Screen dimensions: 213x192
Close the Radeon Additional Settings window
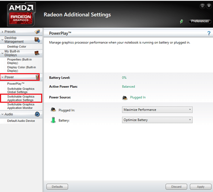(x=209, y=6)
